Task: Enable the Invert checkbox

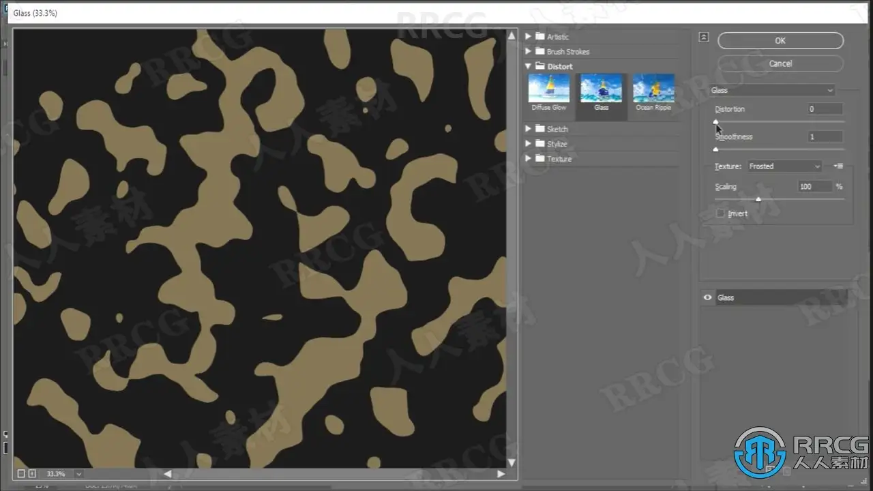Action: [x=720, y=213]
